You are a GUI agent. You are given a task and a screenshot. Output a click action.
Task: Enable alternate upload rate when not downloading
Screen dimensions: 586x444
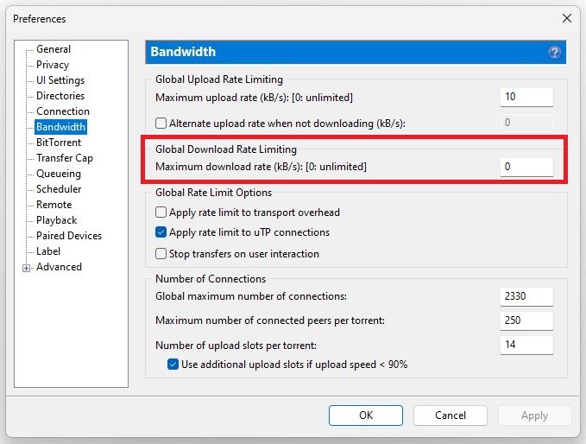point(161,124)
